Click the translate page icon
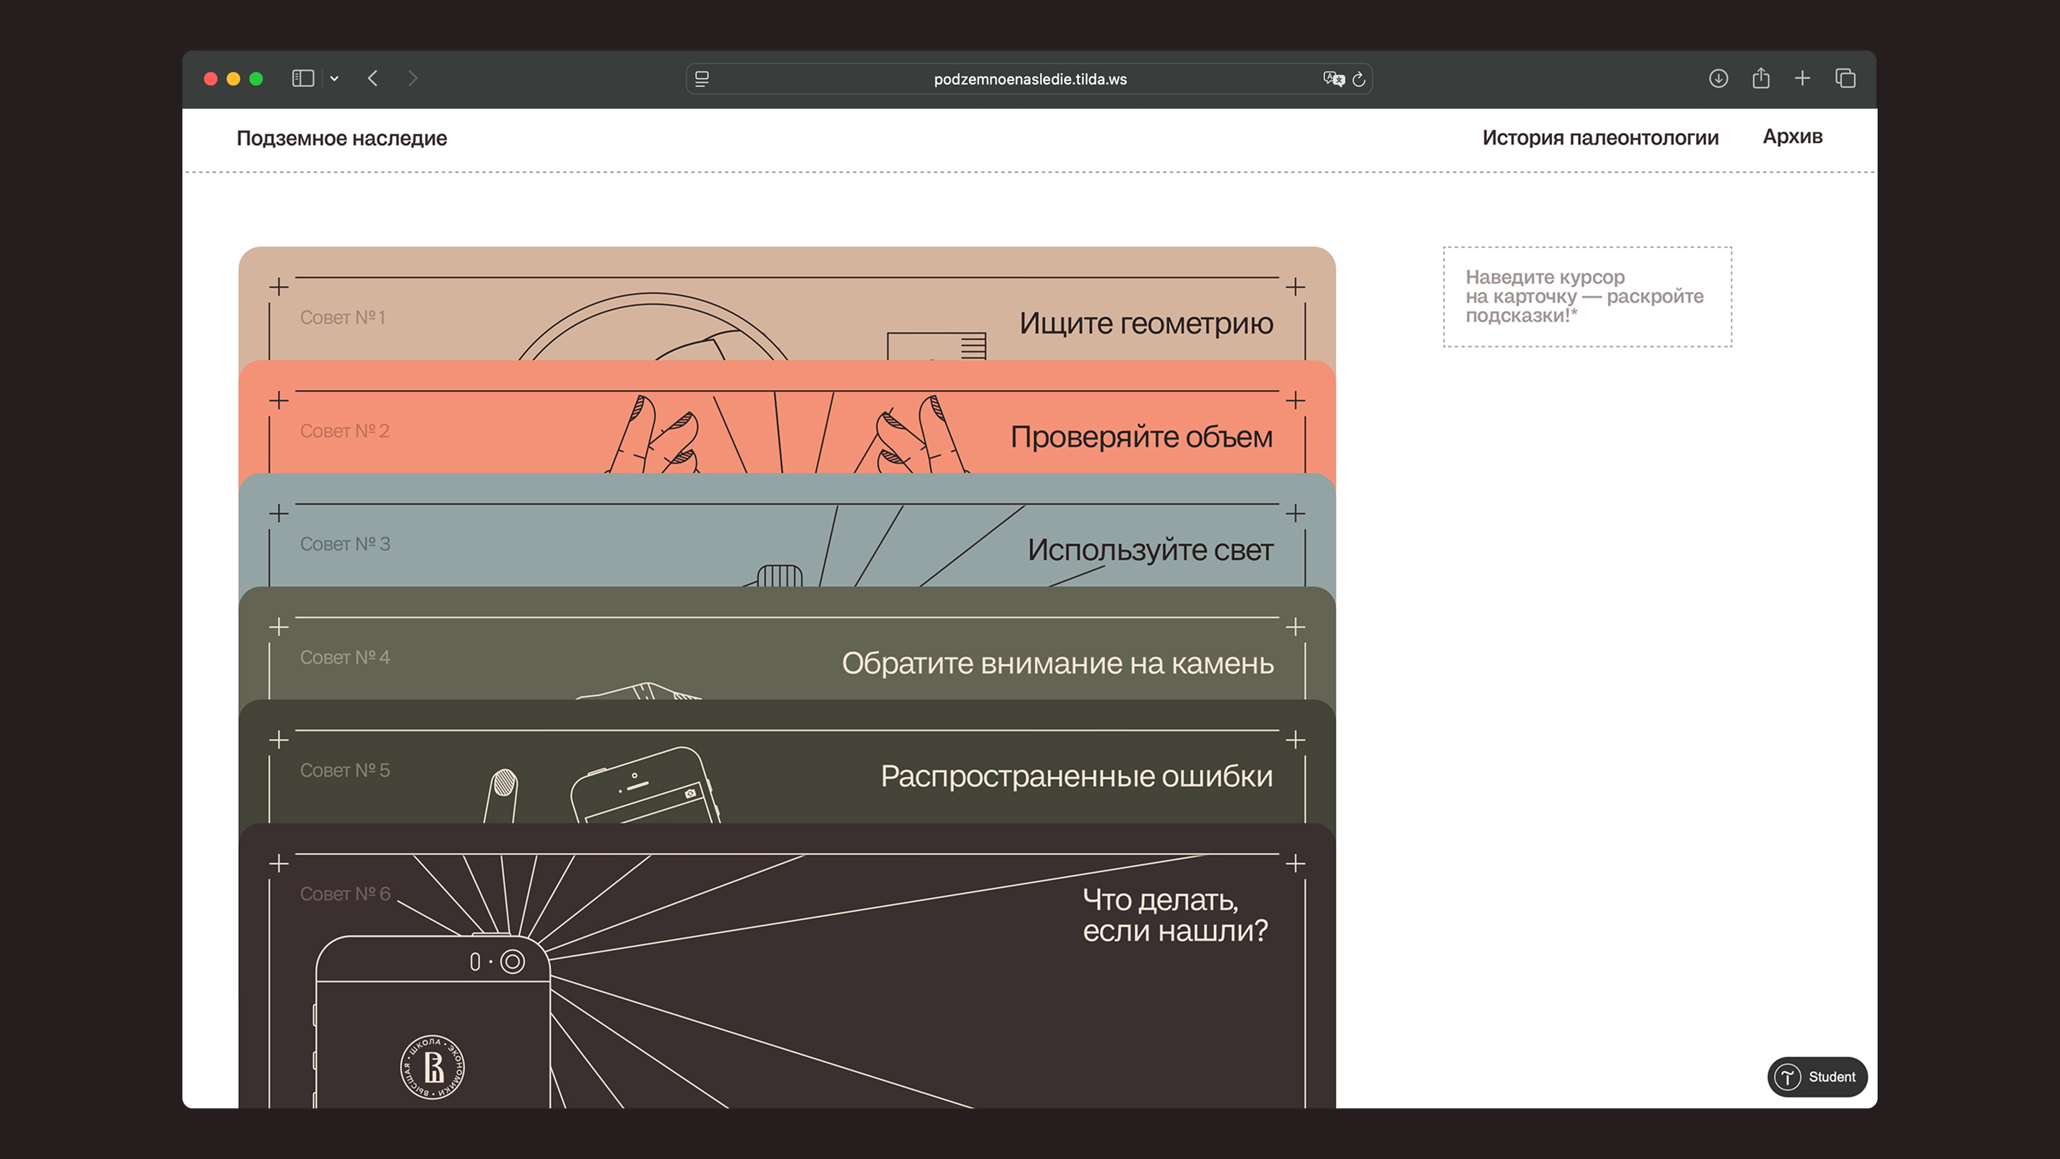Viewport: 2060px width, 1159px height. [1333, 79]
